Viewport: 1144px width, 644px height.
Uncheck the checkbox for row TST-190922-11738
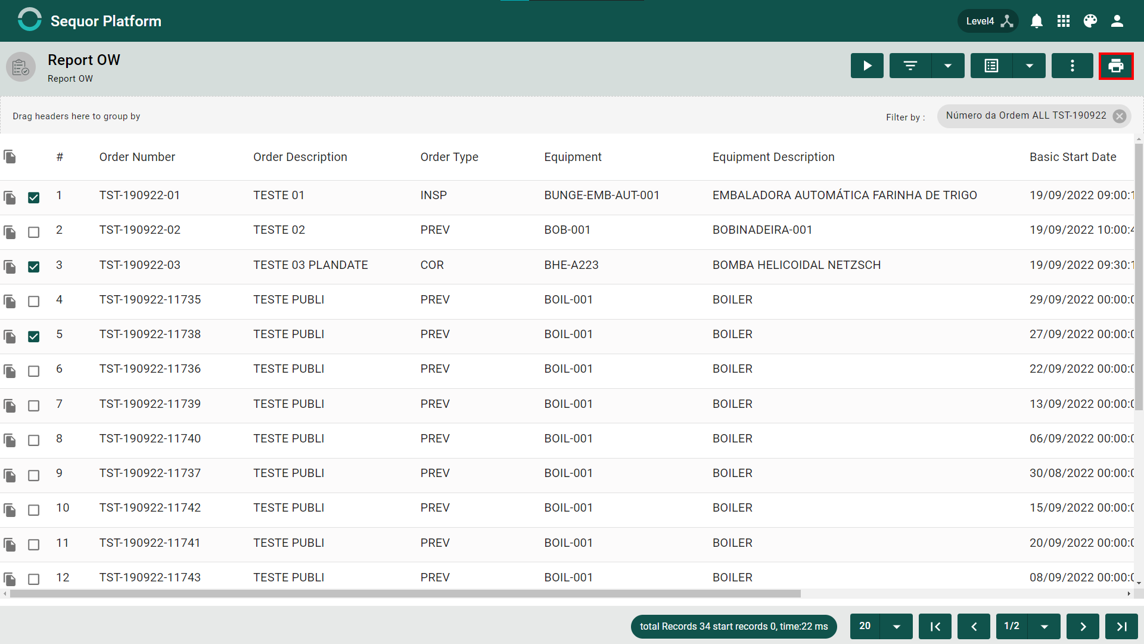point(34,336)
